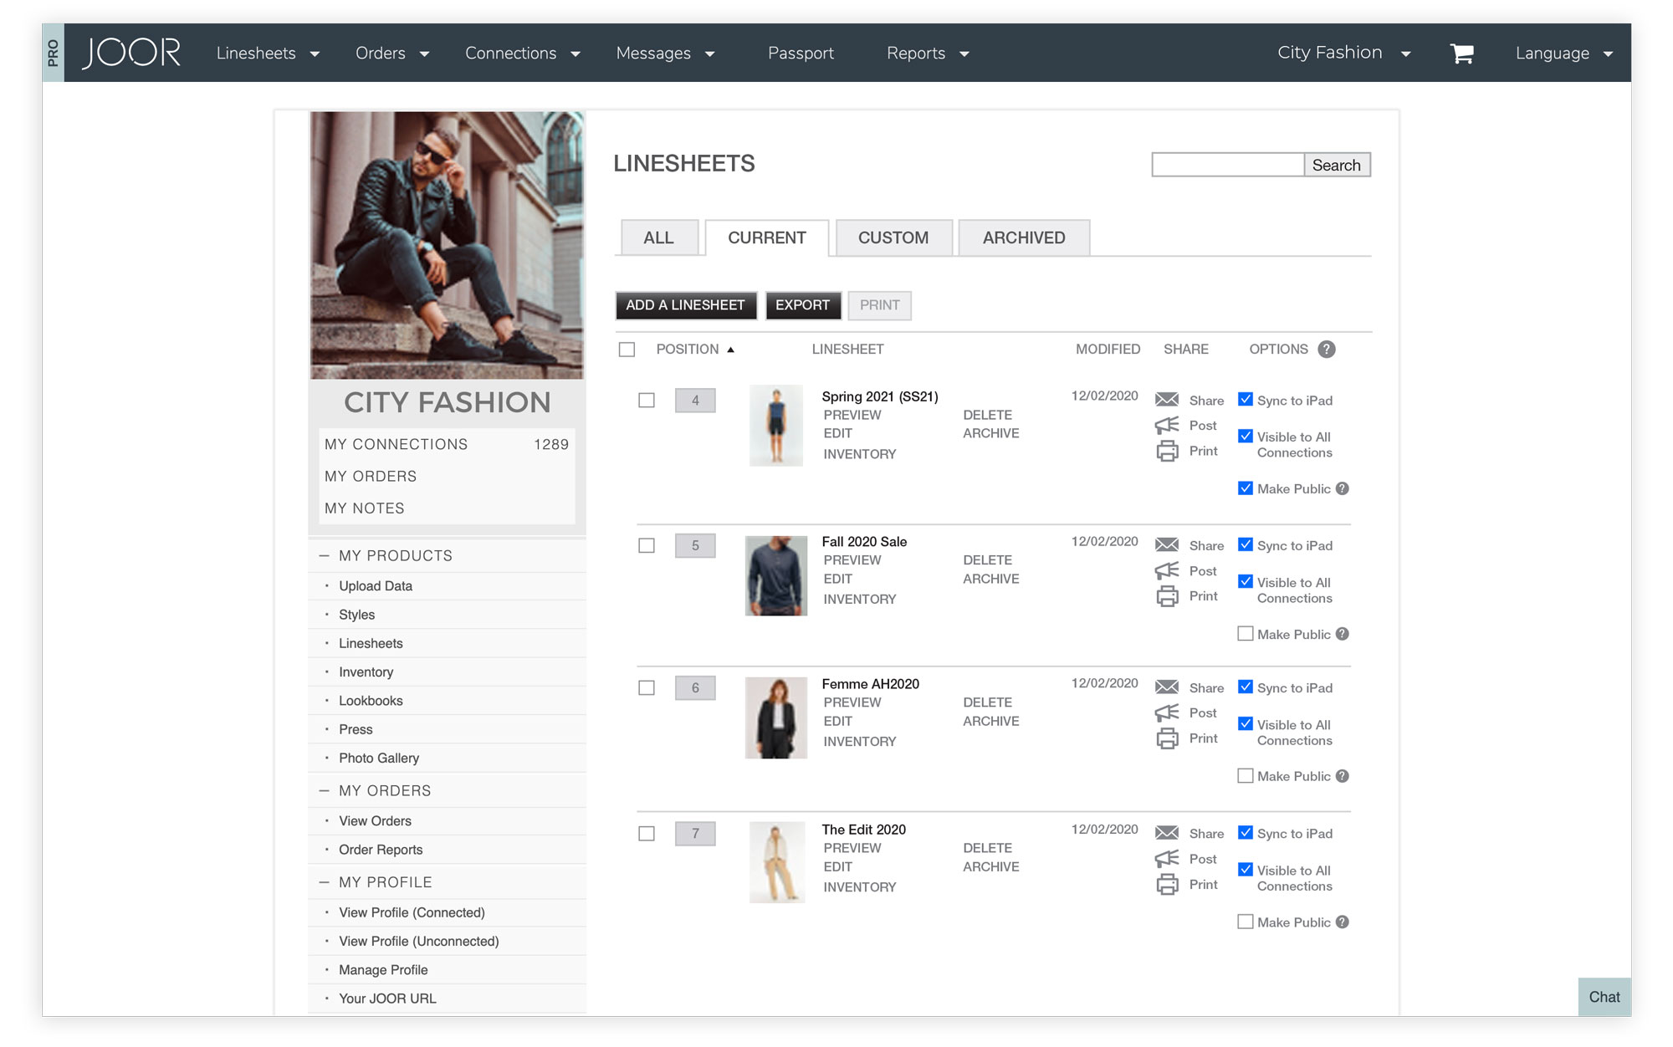Open the Messages dropdown menu
1673x1047 pixels.
click(666, 54)
